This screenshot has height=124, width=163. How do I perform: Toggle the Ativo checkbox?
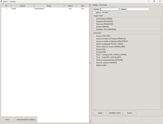click(103, 12)
